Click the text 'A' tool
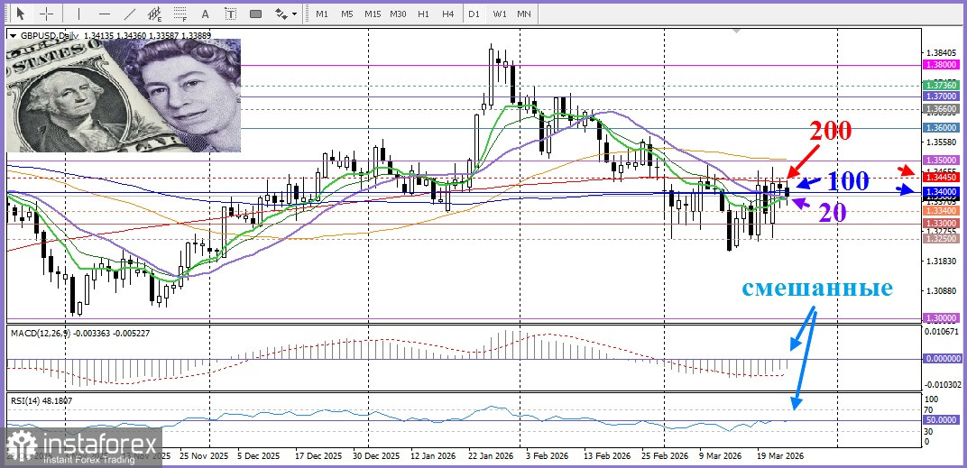 (x=206, y=14)
